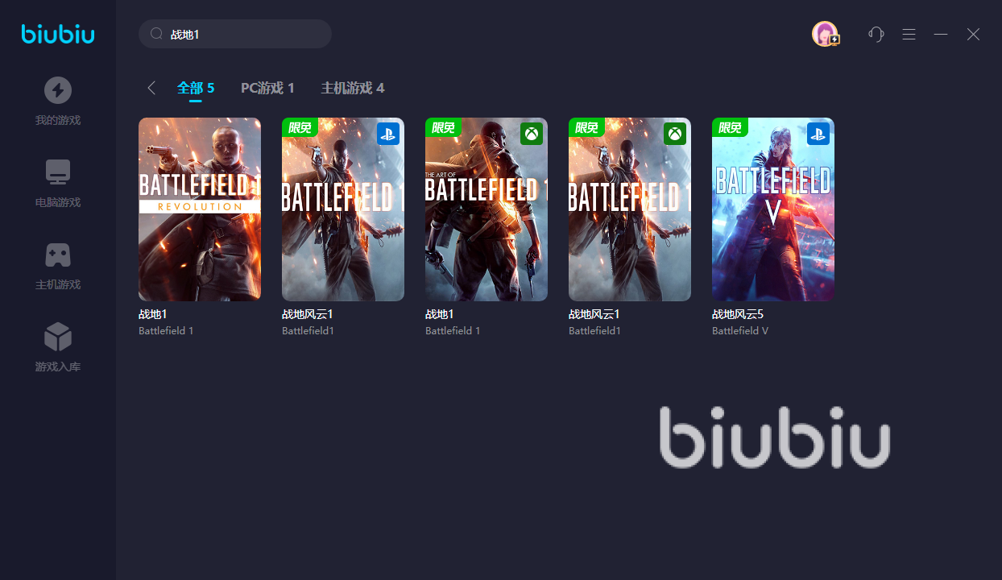Open console games controller icon
This screenshot has width=1002, height=580.
click(57, 255)
